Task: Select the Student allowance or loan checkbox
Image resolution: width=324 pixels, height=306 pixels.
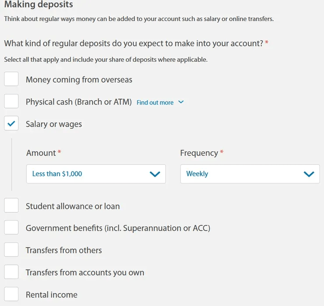Action: click(x=11, y=205)
